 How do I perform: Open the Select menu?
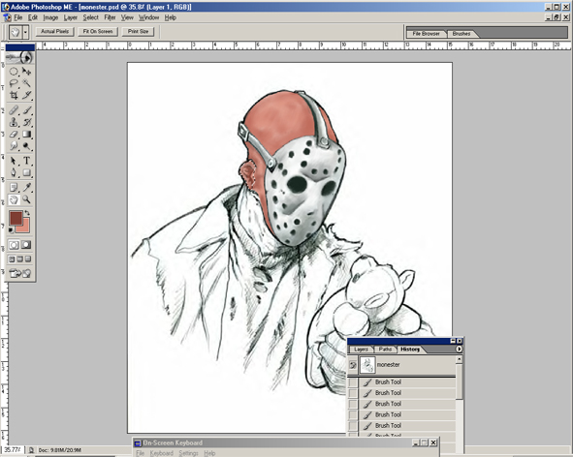(x=90, y=17)
